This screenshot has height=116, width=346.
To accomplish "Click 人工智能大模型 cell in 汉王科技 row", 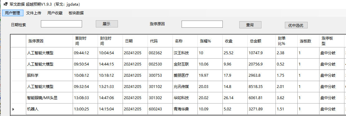I will pos(49,53).
